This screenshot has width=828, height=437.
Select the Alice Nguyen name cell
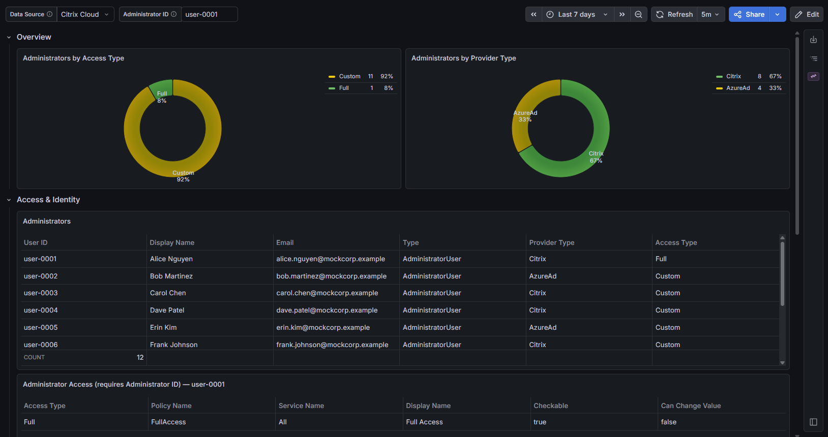(210, 259)
